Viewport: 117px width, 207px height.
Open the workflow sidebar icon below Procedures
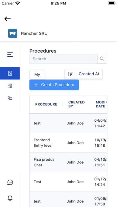click(x=10, y=86)
